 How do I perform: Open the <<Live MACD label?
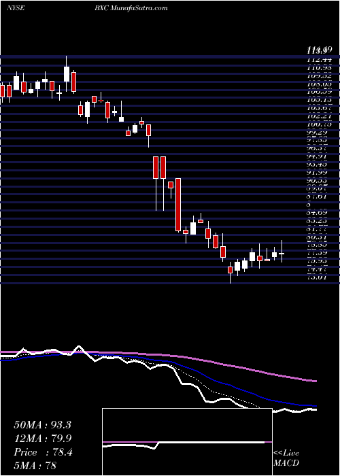(286, 458)
